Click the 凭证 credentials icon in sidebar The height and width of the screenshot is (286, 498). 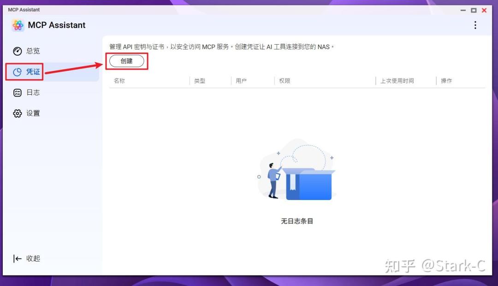point(18,72)
